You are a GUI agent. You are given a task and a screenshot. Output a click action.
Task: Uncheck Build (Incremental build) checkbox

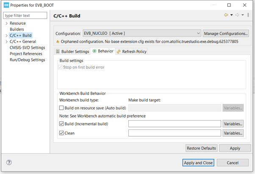tap(61, 124)
